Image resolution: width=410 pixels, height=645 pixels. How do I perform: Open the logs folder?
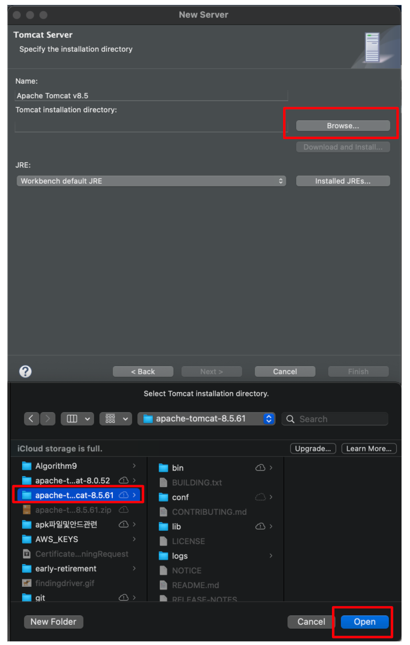point(216,556)
